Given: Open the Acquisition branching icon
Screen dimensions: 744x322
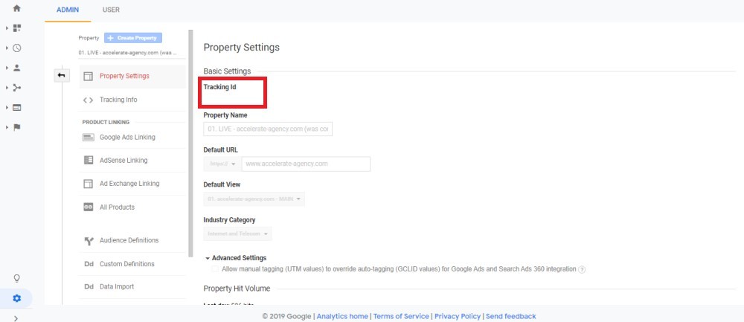Looking at the screenshot, I should point(16,88).
